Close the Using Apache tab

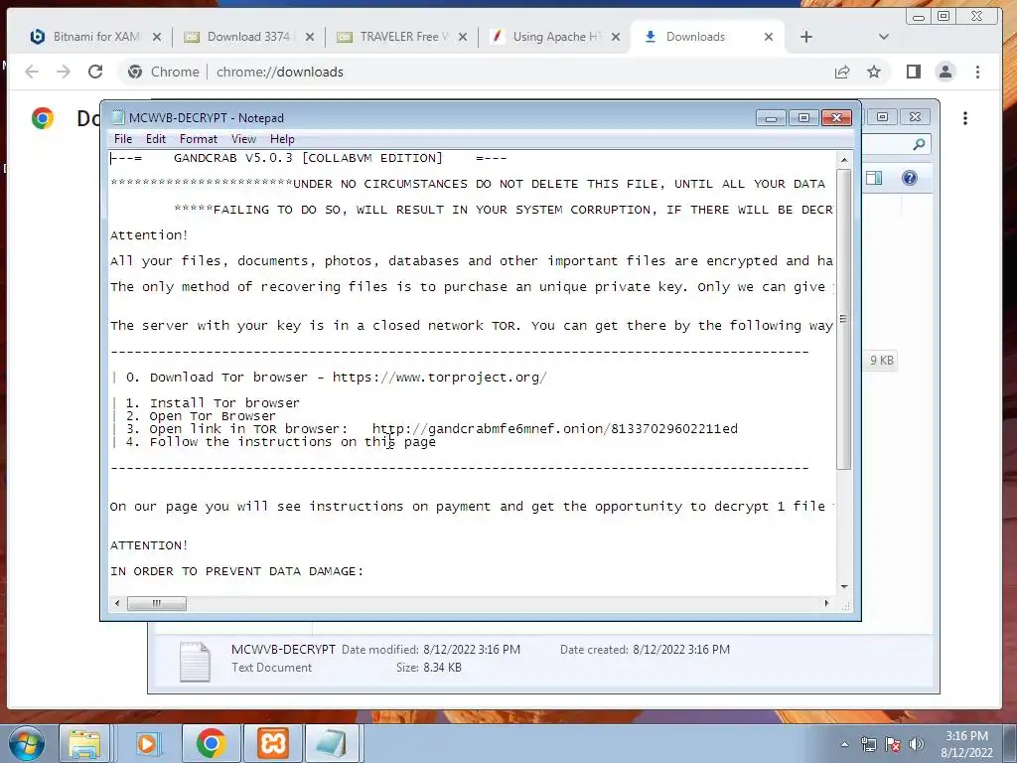tap(616, 37)
